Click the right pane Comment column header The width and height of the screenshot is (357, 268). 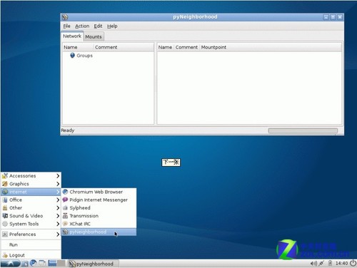pyautogui.click(x=186, y=47)
